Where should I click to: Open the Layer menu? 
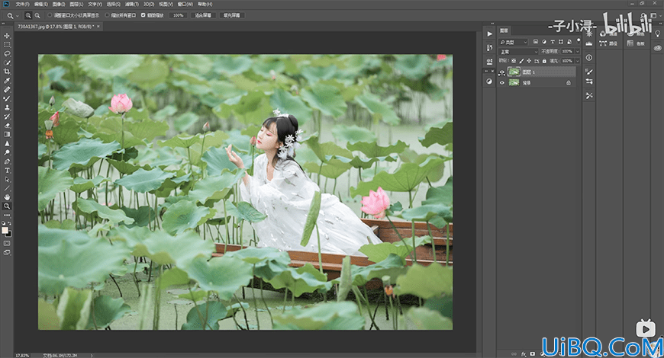click(76, 5)
